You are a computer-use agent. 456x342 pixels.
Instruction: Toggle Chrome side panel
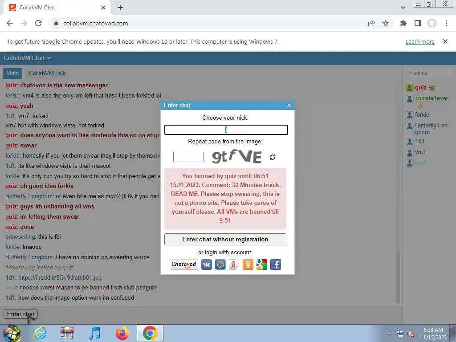[418, 23]
